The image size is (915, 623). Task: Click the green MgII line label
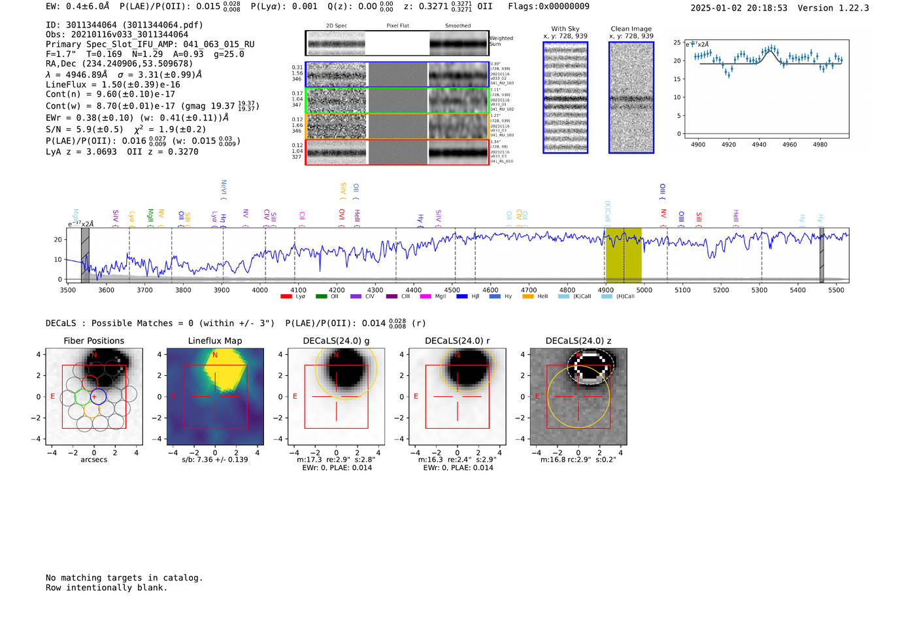tap(150, 218)
